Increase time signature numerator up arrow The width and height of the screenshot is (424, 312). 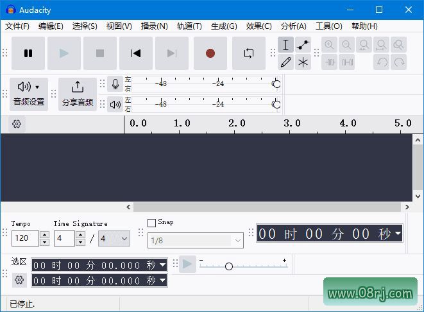[x=80, y=234]
